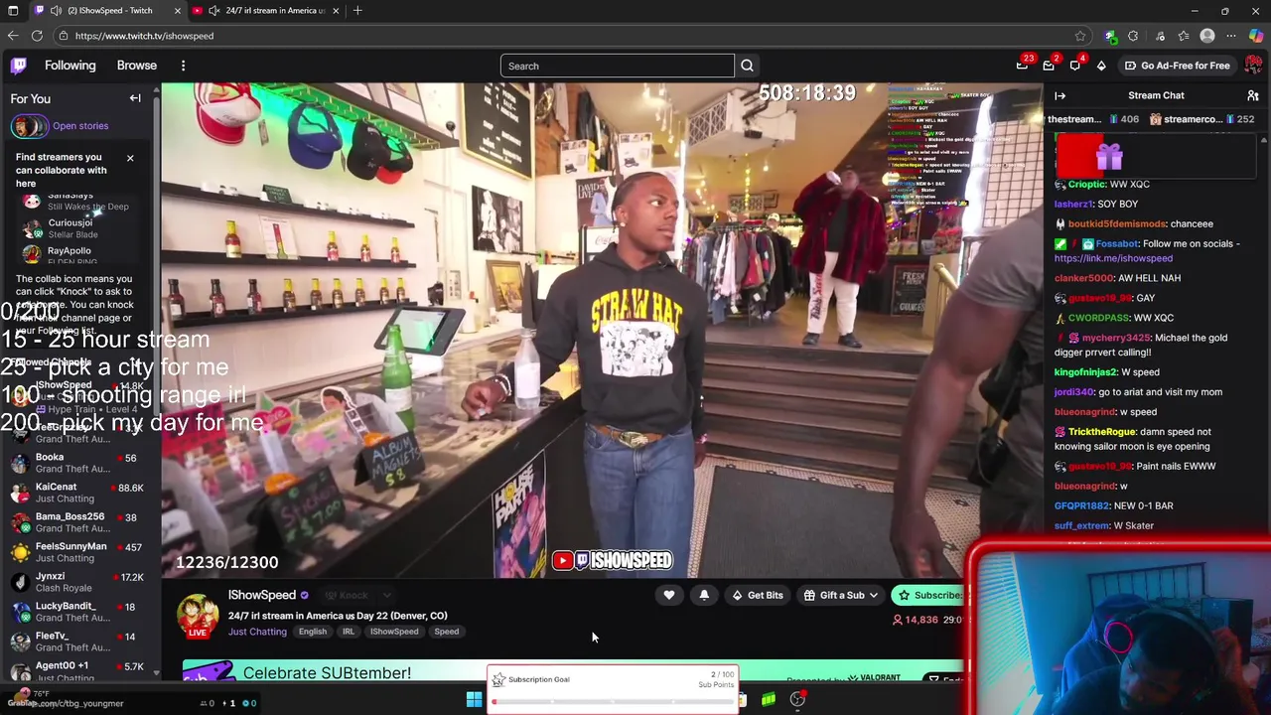The width and height of the screenshot is (1271, 715).
Task: Toggle notifications with the bell button
Action: (x=704, y=595)
